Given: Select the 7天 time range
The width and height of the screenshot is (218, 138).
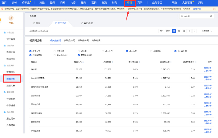Looking at the screenshot, I should pos(161,31).
